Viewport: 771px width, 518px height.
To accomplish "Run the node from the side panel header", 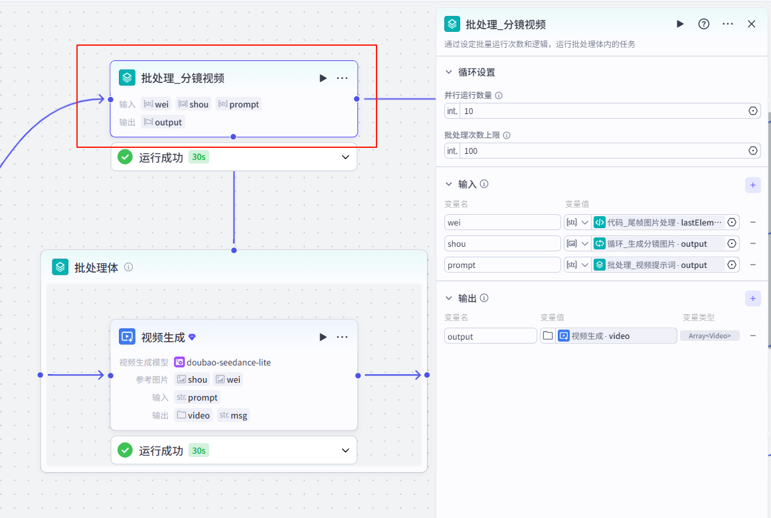I will tap(680, 24).
